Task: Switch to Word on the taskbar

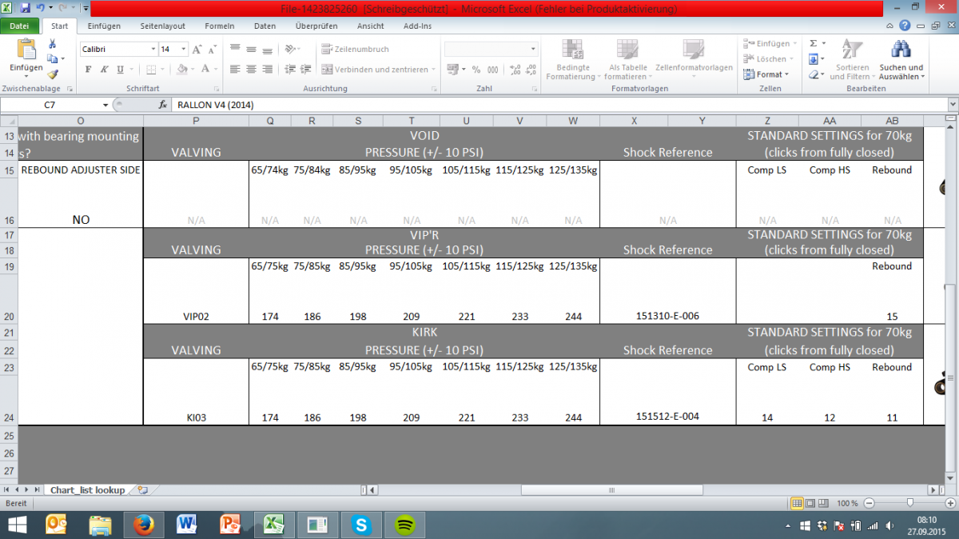Action: [187, 525]
